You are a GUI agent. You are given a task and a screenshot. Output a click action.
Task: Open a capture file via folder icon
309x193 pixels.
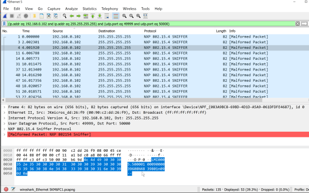tap(35, 16)
